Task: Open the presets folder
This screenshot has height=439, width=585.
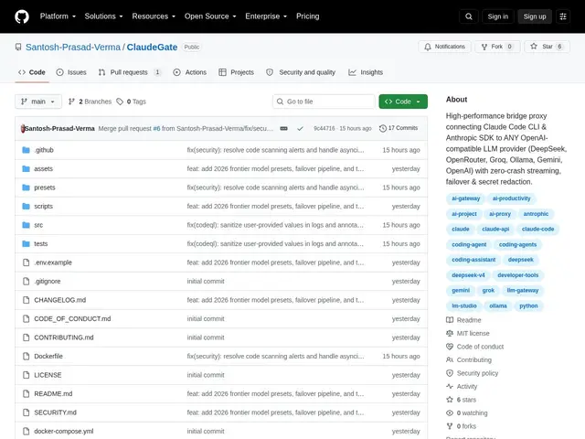Action: point(45,187)
